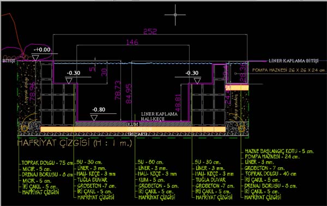Select the LINER KAPLAMA BİTİŞİ annotation
The width and height of the screenshot is (327, 206).
pyautogui.click(x=293, y=60)
